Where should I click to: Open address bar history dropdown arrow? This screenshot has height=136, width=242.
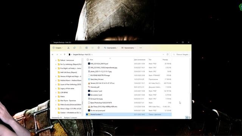click(163, 54)
